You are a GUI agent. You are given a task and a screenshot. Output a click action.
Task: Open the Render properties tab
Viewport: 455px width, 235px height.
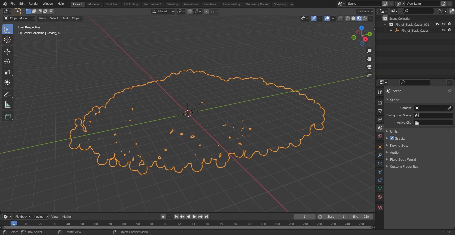380,103
